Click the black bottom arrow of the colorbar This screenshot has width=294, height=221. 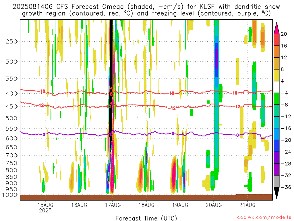276,192
